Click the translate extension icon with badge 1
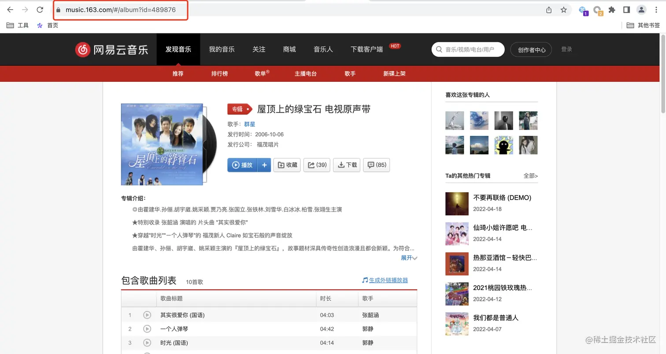The height and width of the screenshot is (354, 666). pyautogui.click(x=583, y=10)
